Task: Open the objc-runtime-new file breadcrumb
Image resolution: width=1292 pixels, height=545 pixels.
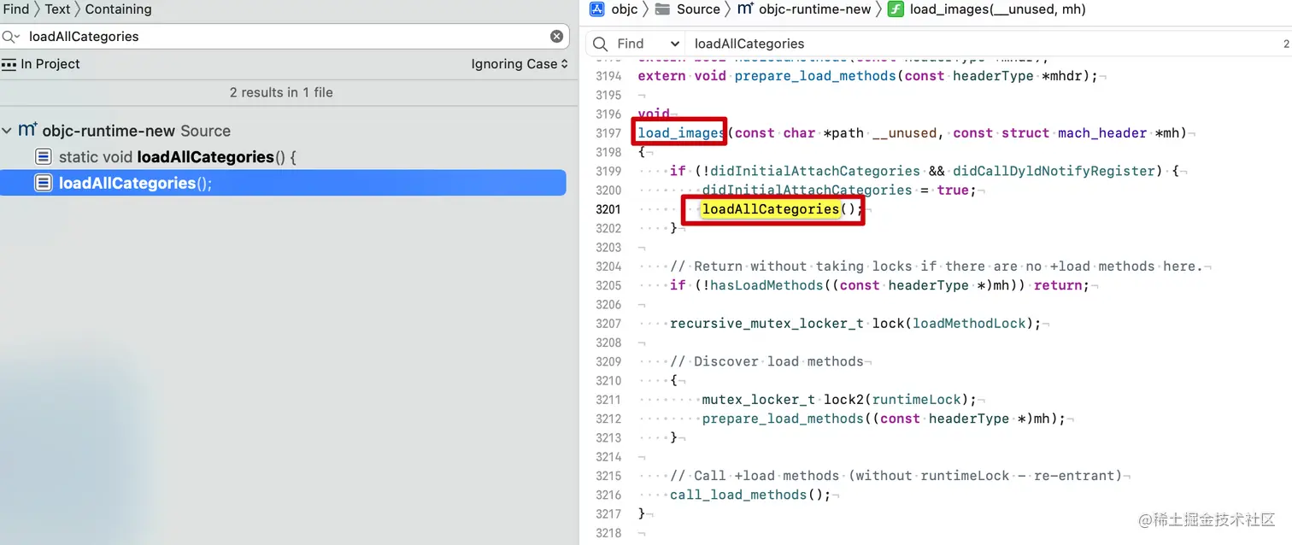Action: 814,9
